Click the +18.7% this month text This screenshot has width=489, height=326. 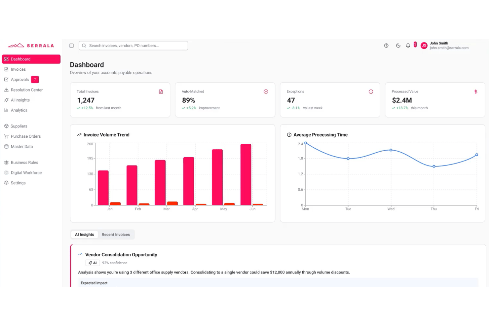tap(410, 108)
